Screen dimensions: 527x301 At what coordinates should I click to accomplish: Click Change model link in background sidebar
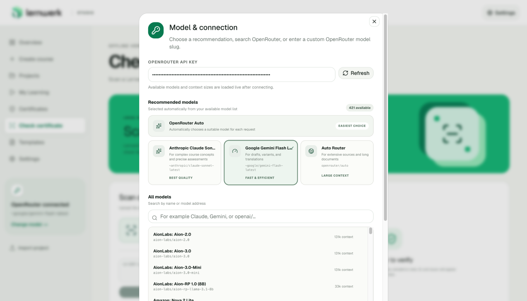[x=29, y=225]
